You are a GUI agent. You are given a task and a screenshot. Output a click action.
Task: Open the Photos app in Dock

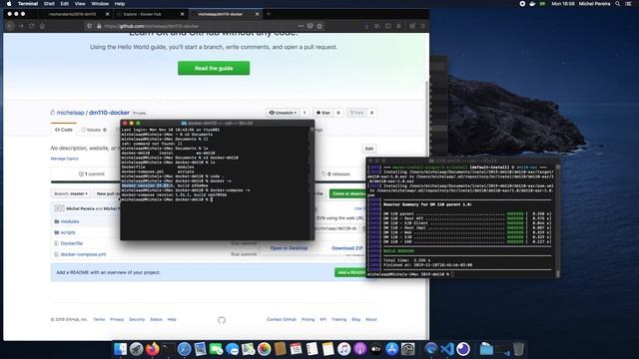click(x=264, y=349)
